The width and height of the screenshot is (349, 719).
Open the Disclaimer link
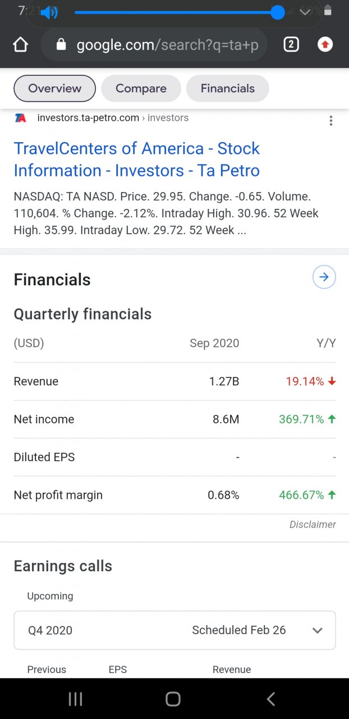point(313,525)
